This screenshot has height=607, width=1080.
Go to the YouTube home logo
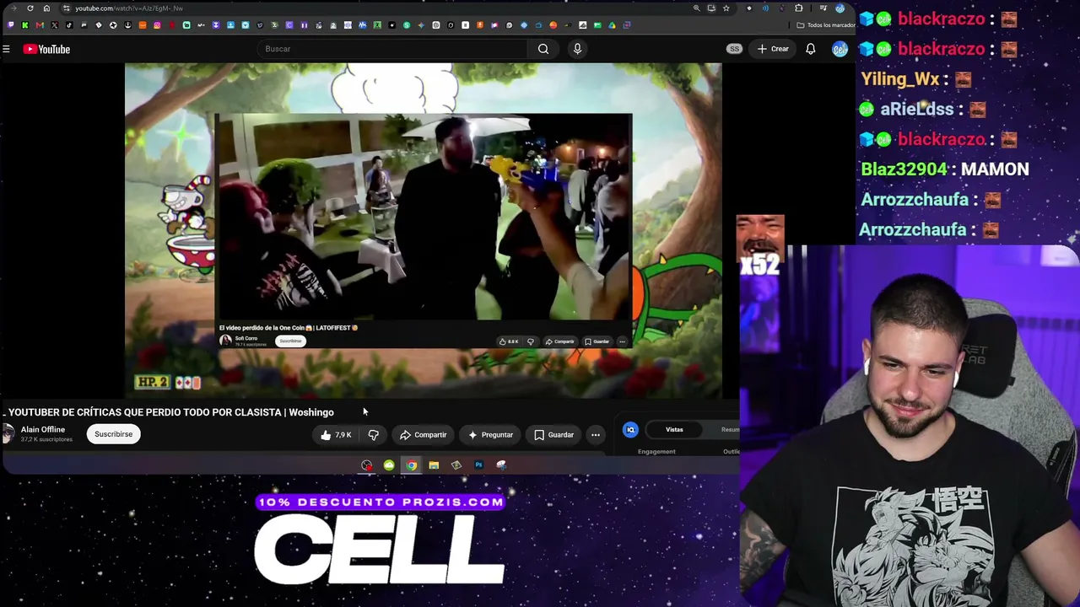tap(46, 49)
